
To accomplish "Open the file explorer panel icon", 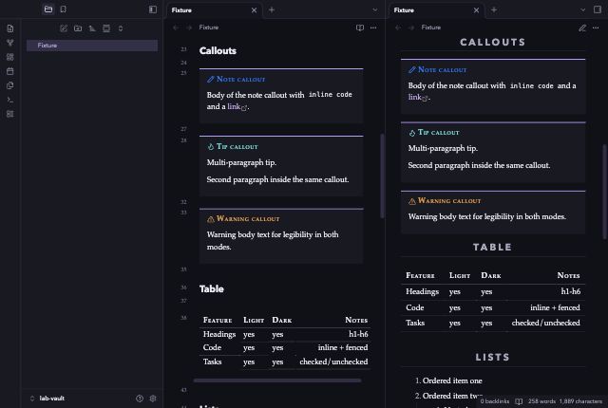I will click(48, 9).
